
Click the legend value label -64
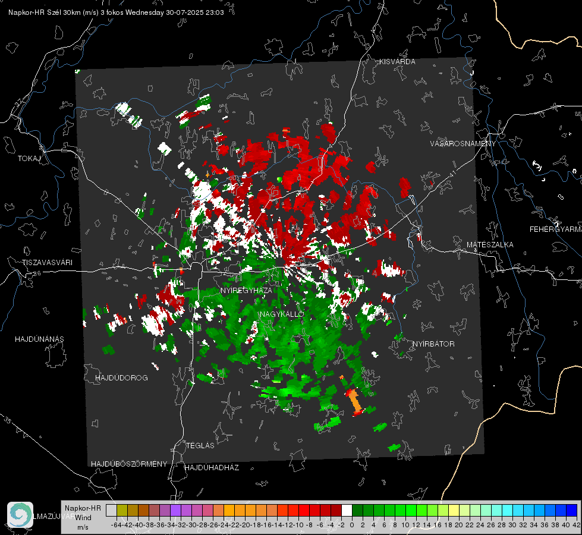[x=116, y=525]
